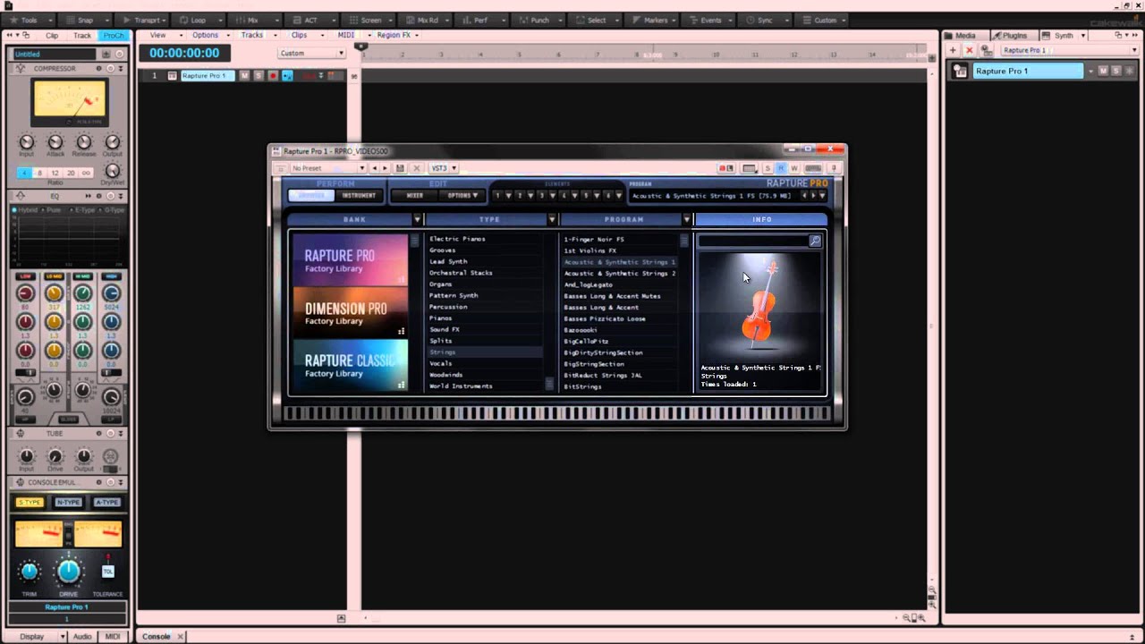Open the VST3 dropdown menu
Image resolution: width=1145 pixels, height=644 pixels.
(444, 168)
